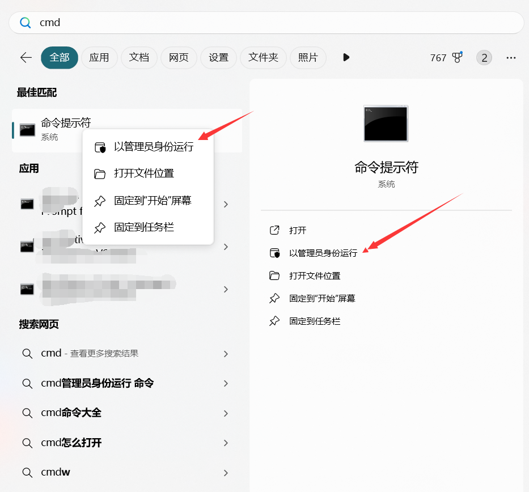
Task: Expand chevron for cmd管理员身份运行 命令
Action: [226, 383]
